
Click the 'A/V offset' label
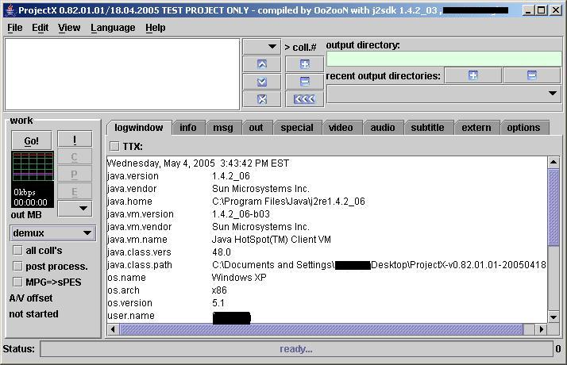coord(31,298)
